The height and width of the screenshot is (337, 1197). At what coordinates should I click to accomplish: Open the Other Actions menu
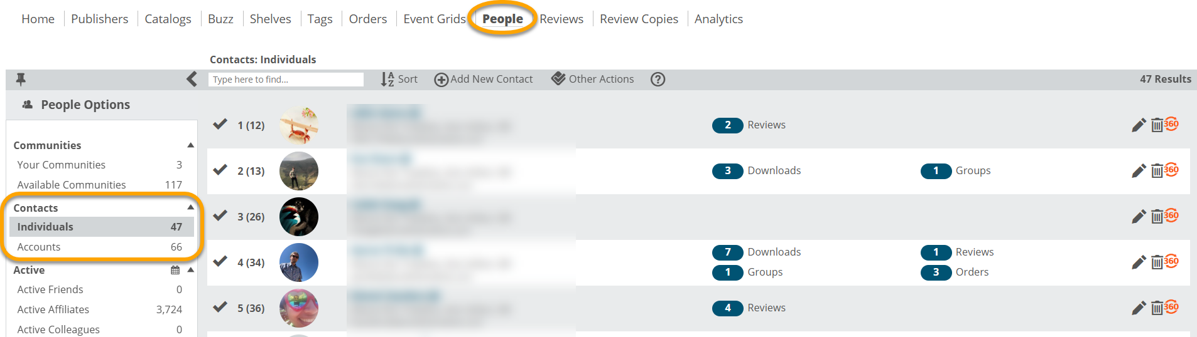point(593,79)
